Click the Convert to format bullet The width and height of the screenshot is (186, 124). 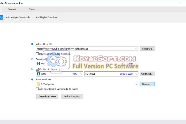coord(32,69)
